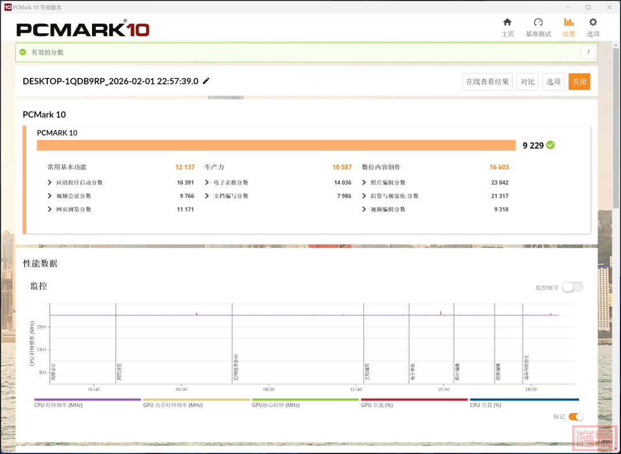This screenshot has height=454, width=621.
Task: Open 选项 button next to 对比
Action: [553, 82]
